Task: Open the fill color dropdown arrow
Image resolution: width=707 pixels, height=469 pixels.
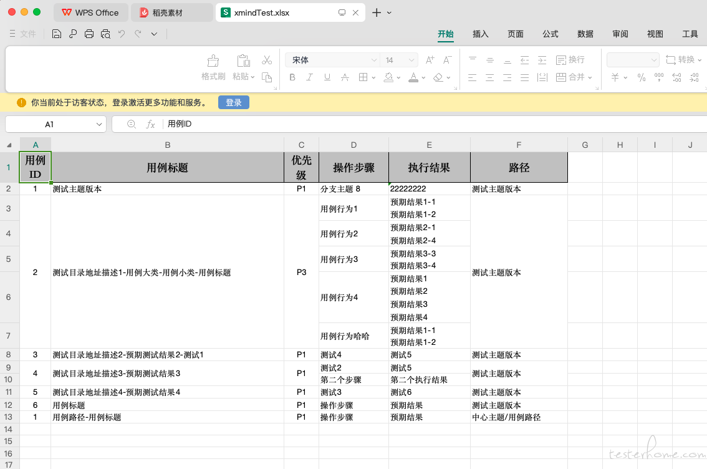Action: click(398, 77)
